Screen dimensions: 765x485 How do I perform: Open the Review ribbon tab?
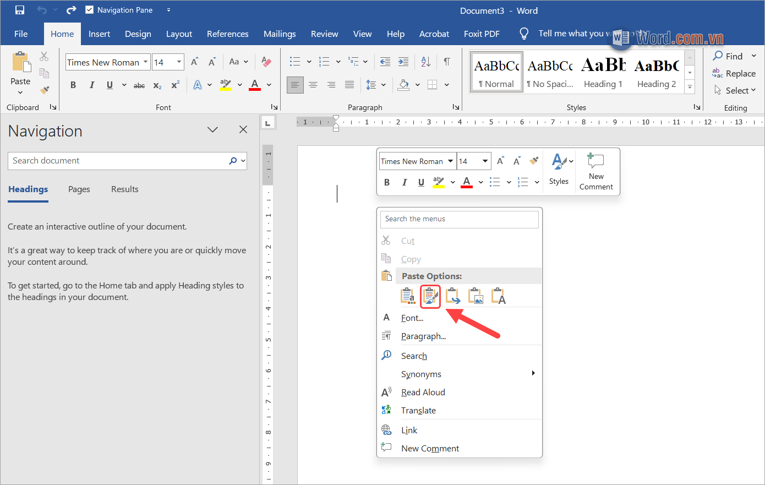(x=324, y=34)
